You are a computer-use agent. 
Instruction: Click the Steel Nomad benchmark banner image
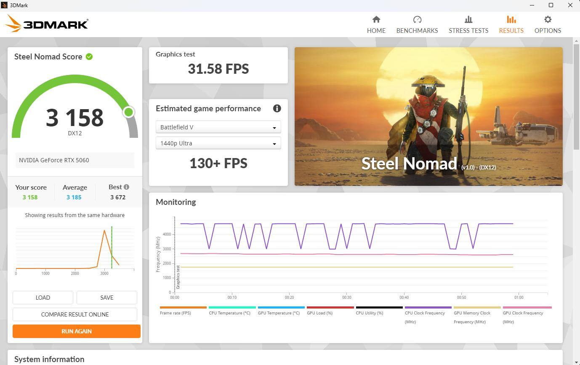(x=428, y=116)
